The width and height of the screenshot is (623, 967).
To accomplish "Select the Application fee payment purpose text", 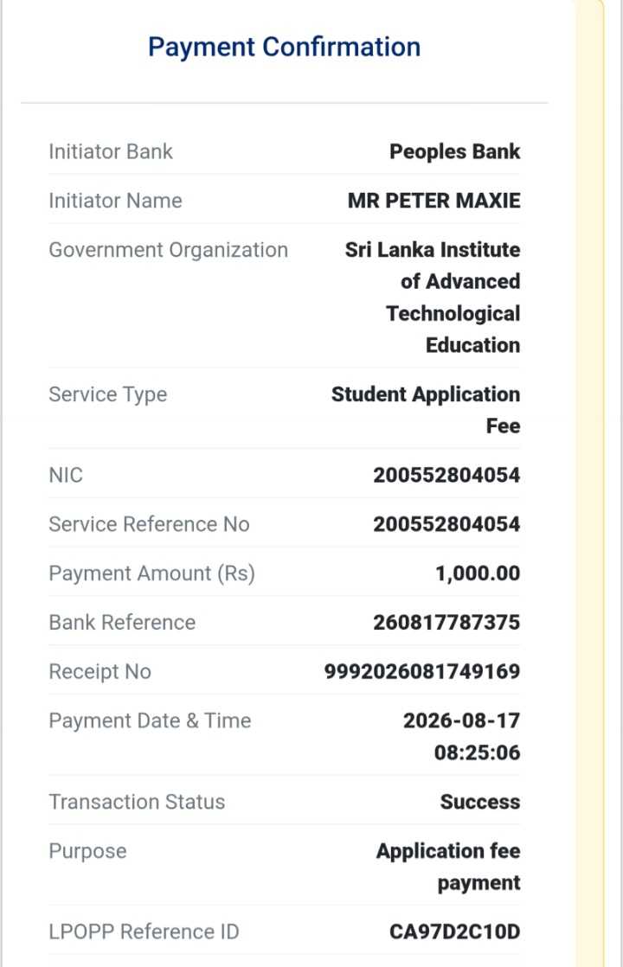I will tap(448, 867).
